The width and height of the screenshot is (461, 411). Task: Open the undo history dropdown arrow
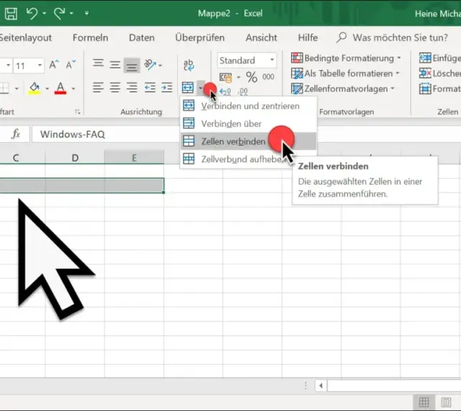[44, 13]
